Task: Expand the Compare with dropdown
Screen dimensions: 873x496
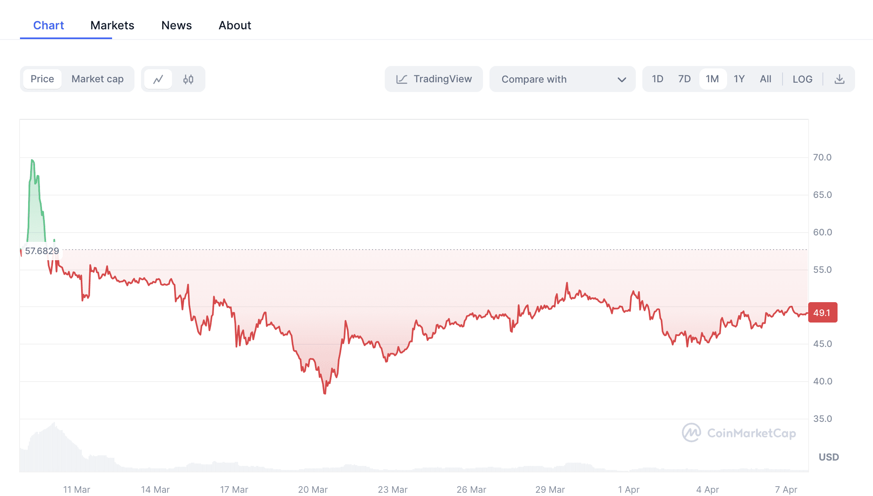Action: (x=562, y=79)
